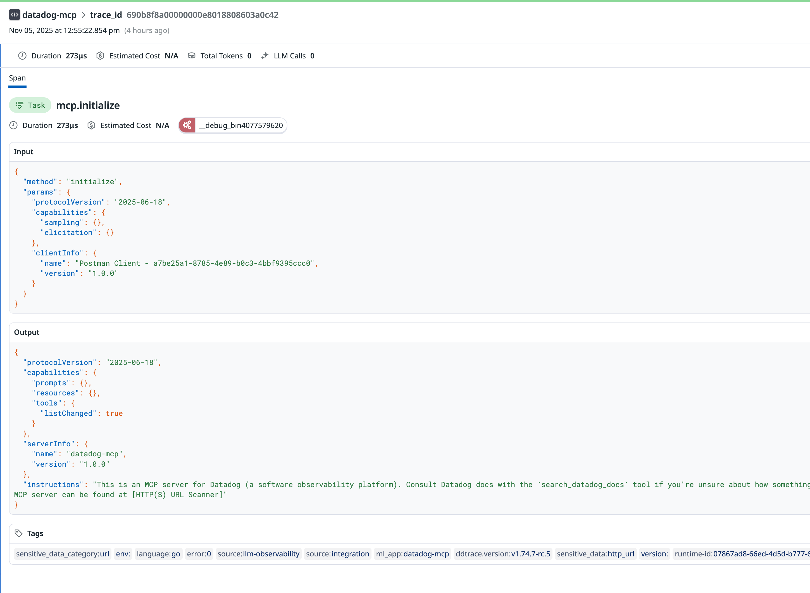The height and width of the screenshot is (593, 810).
Task: Click the LLM Calls sparkle icon
Action: (265, 56)
